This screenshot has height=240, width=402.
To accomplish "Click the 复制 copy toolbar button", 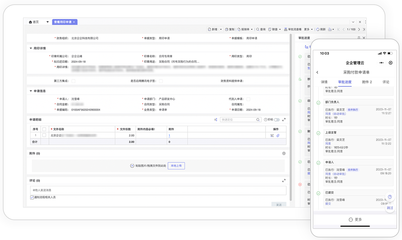I will click(x=230, y=30).
